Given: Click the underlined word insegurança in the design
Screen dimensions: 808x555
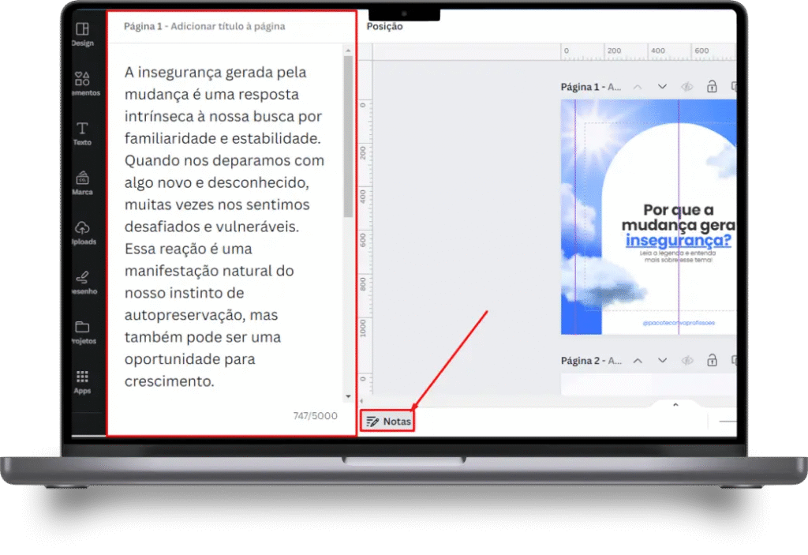Looking at the screenshot, I should click(x=678, y=241).
